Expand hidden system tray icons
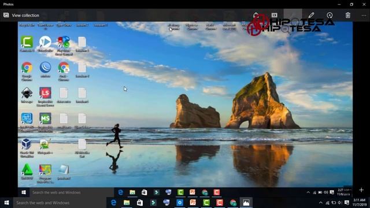The width and height of the screenshot is (370, 208). coord(320,203)
